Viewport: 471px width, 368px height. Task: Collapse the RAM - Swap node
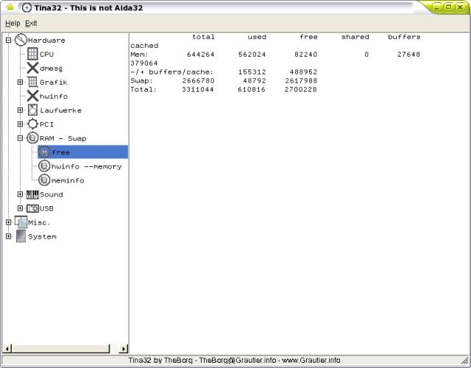[20, 138]
